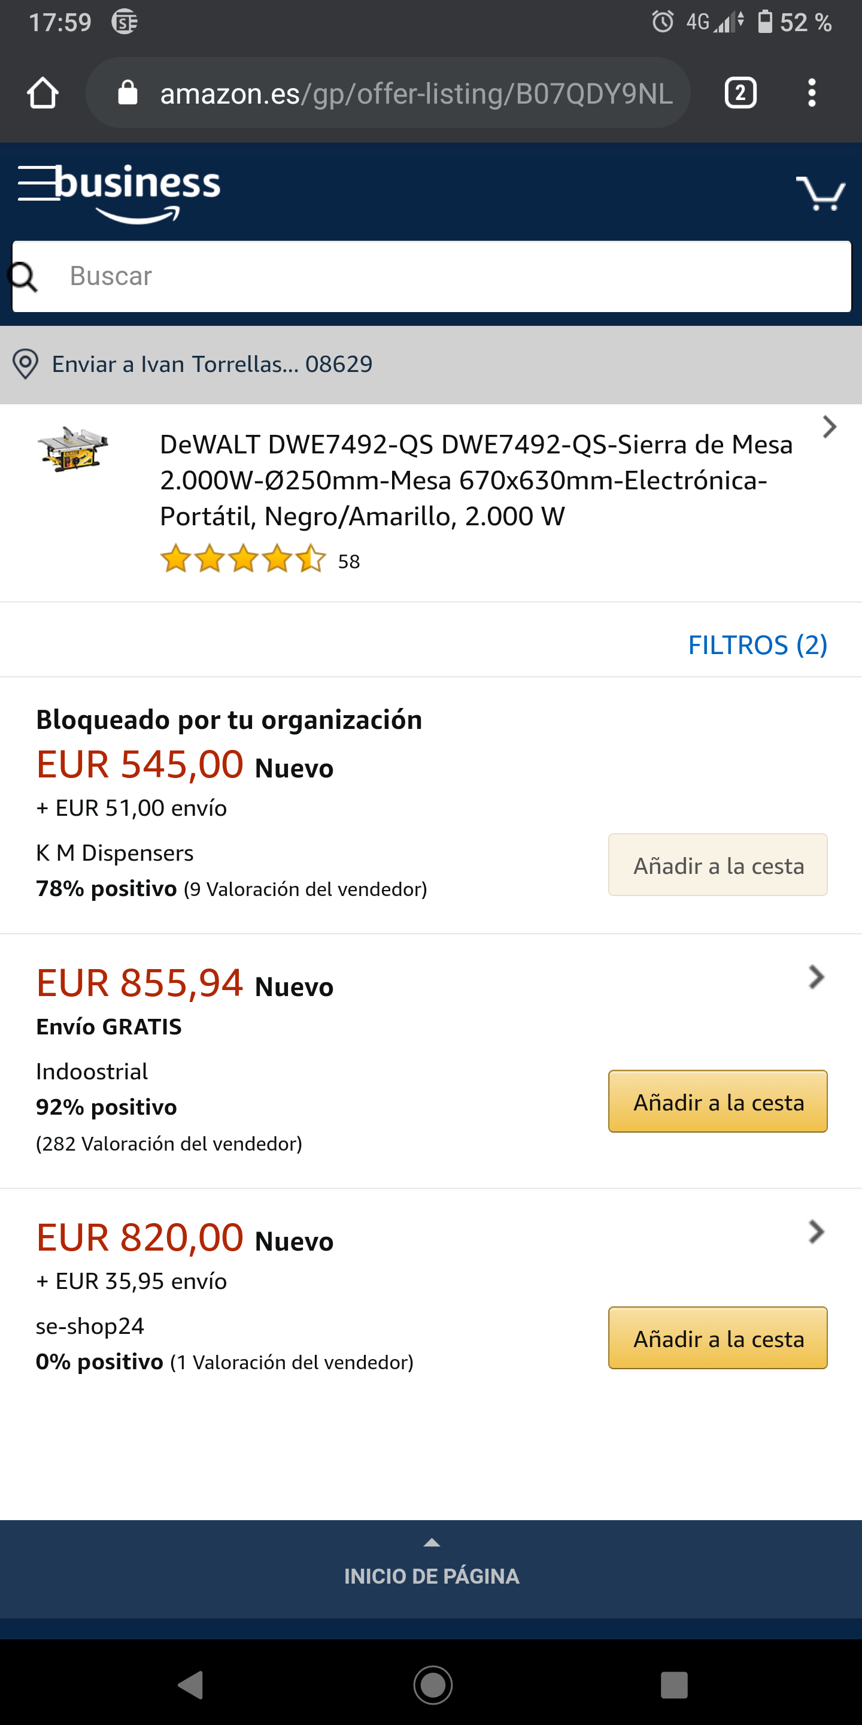Expand DeWALT product details chevron
Screen dimensions: 862x1725
point(829,427)
